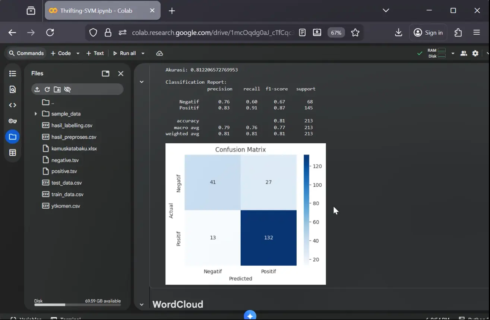This screenshot has width=490, height=320.
Task: Click the upload to session storage icon
Action: pos(37,89)
